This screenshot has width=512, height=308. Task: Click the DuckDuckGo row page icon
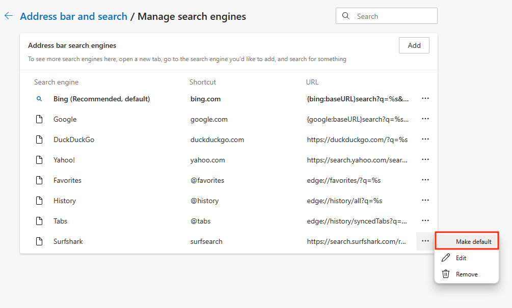tap(39, 139)
